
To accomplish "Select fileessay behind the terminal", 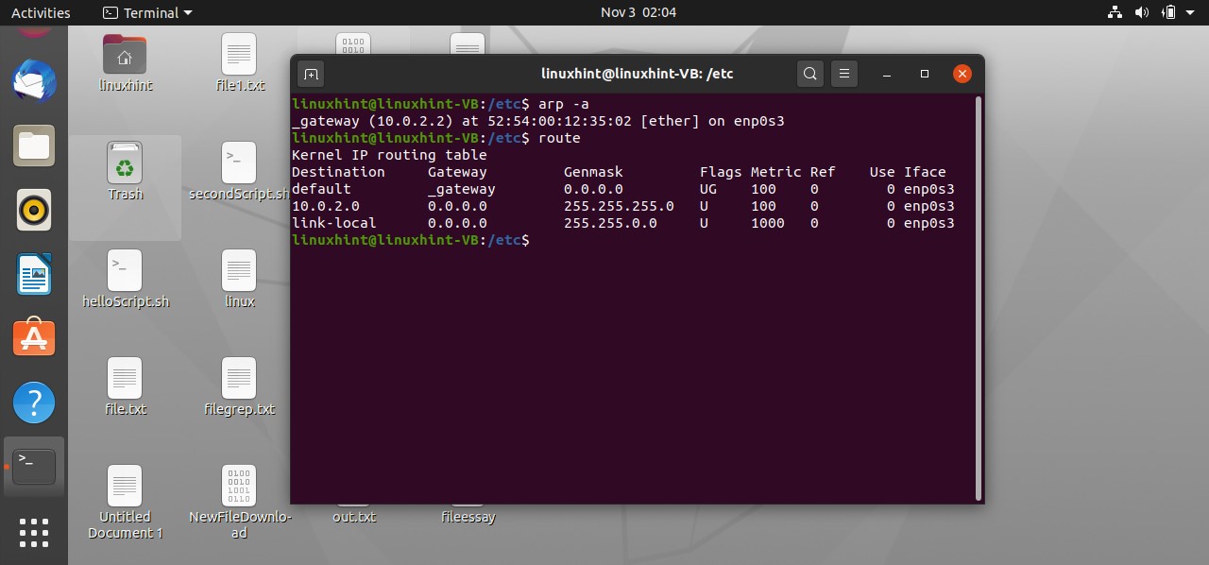I will pyautogui.click(x=468, y=517).
